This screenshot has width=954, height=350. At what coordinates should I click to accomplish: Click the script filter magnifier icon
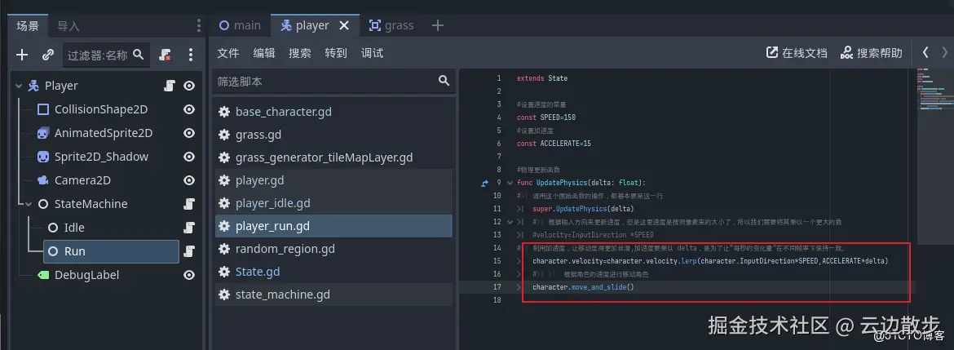tap(444, 80)
